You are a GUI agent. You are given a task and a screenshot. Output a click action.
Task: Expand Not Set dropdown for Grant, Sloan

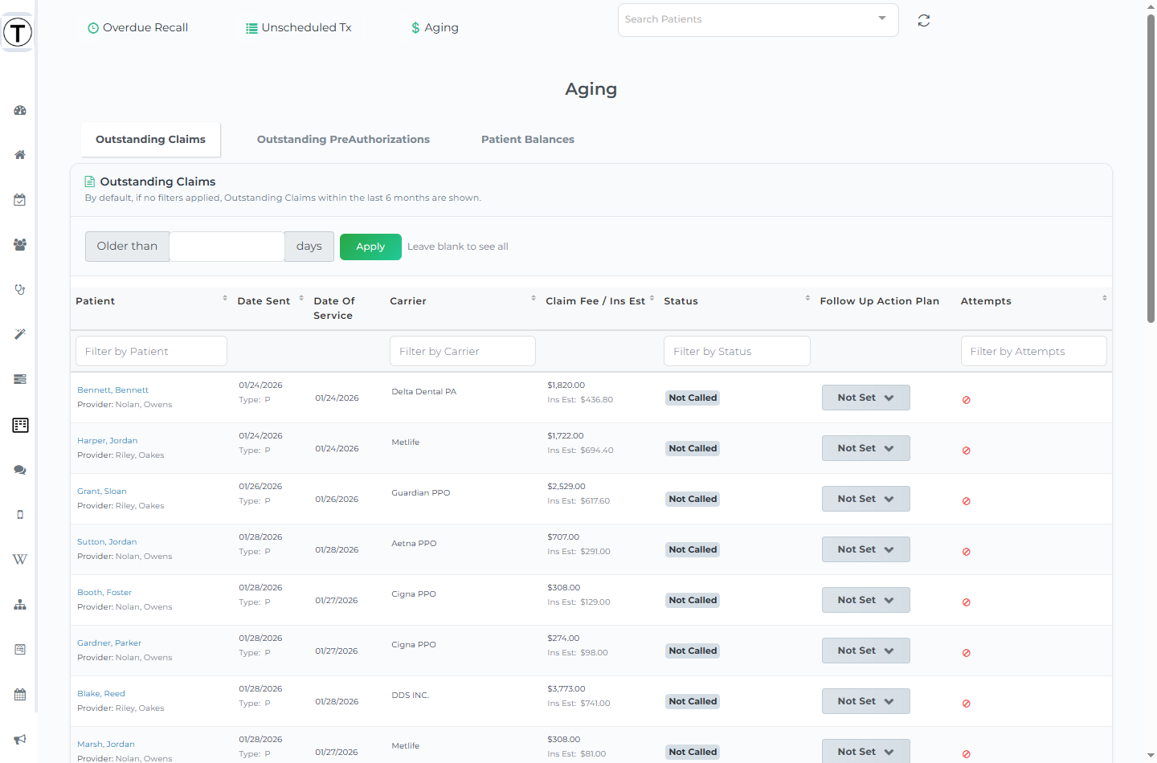coord(865,499)
